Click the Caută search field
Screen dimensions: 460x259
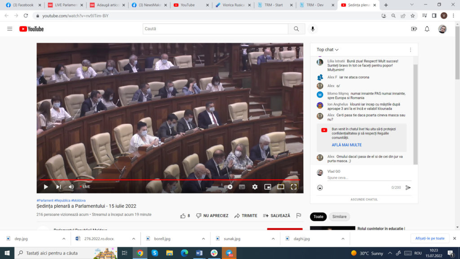tap(215, 29)
